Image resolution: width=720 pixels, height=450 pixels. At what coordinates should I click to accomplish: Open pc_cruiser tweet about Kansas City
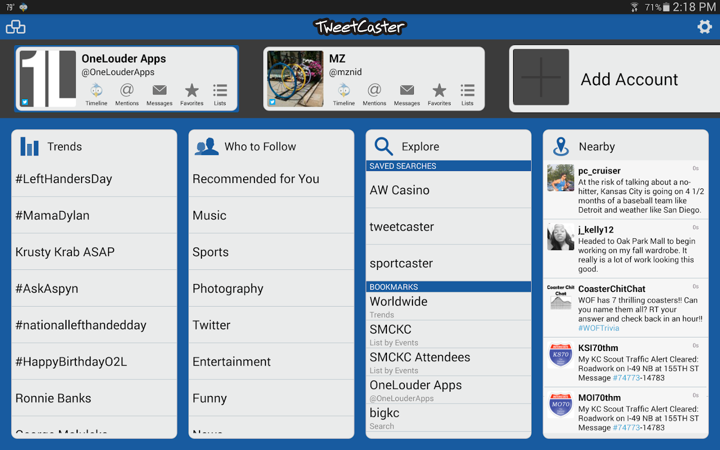625,190
